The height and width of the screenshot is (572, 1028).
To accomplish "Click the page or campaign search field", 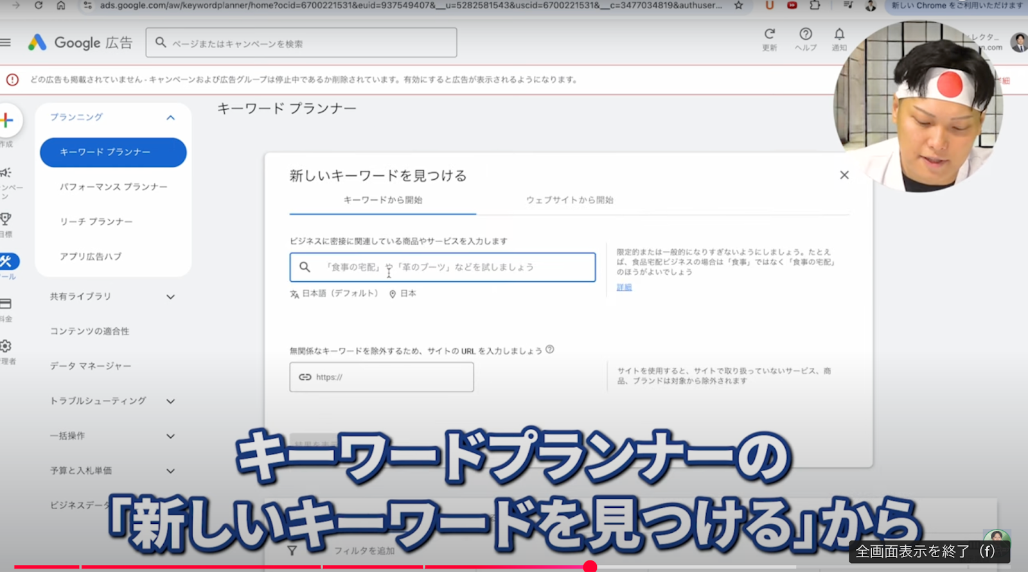I will tap(301, 43).
